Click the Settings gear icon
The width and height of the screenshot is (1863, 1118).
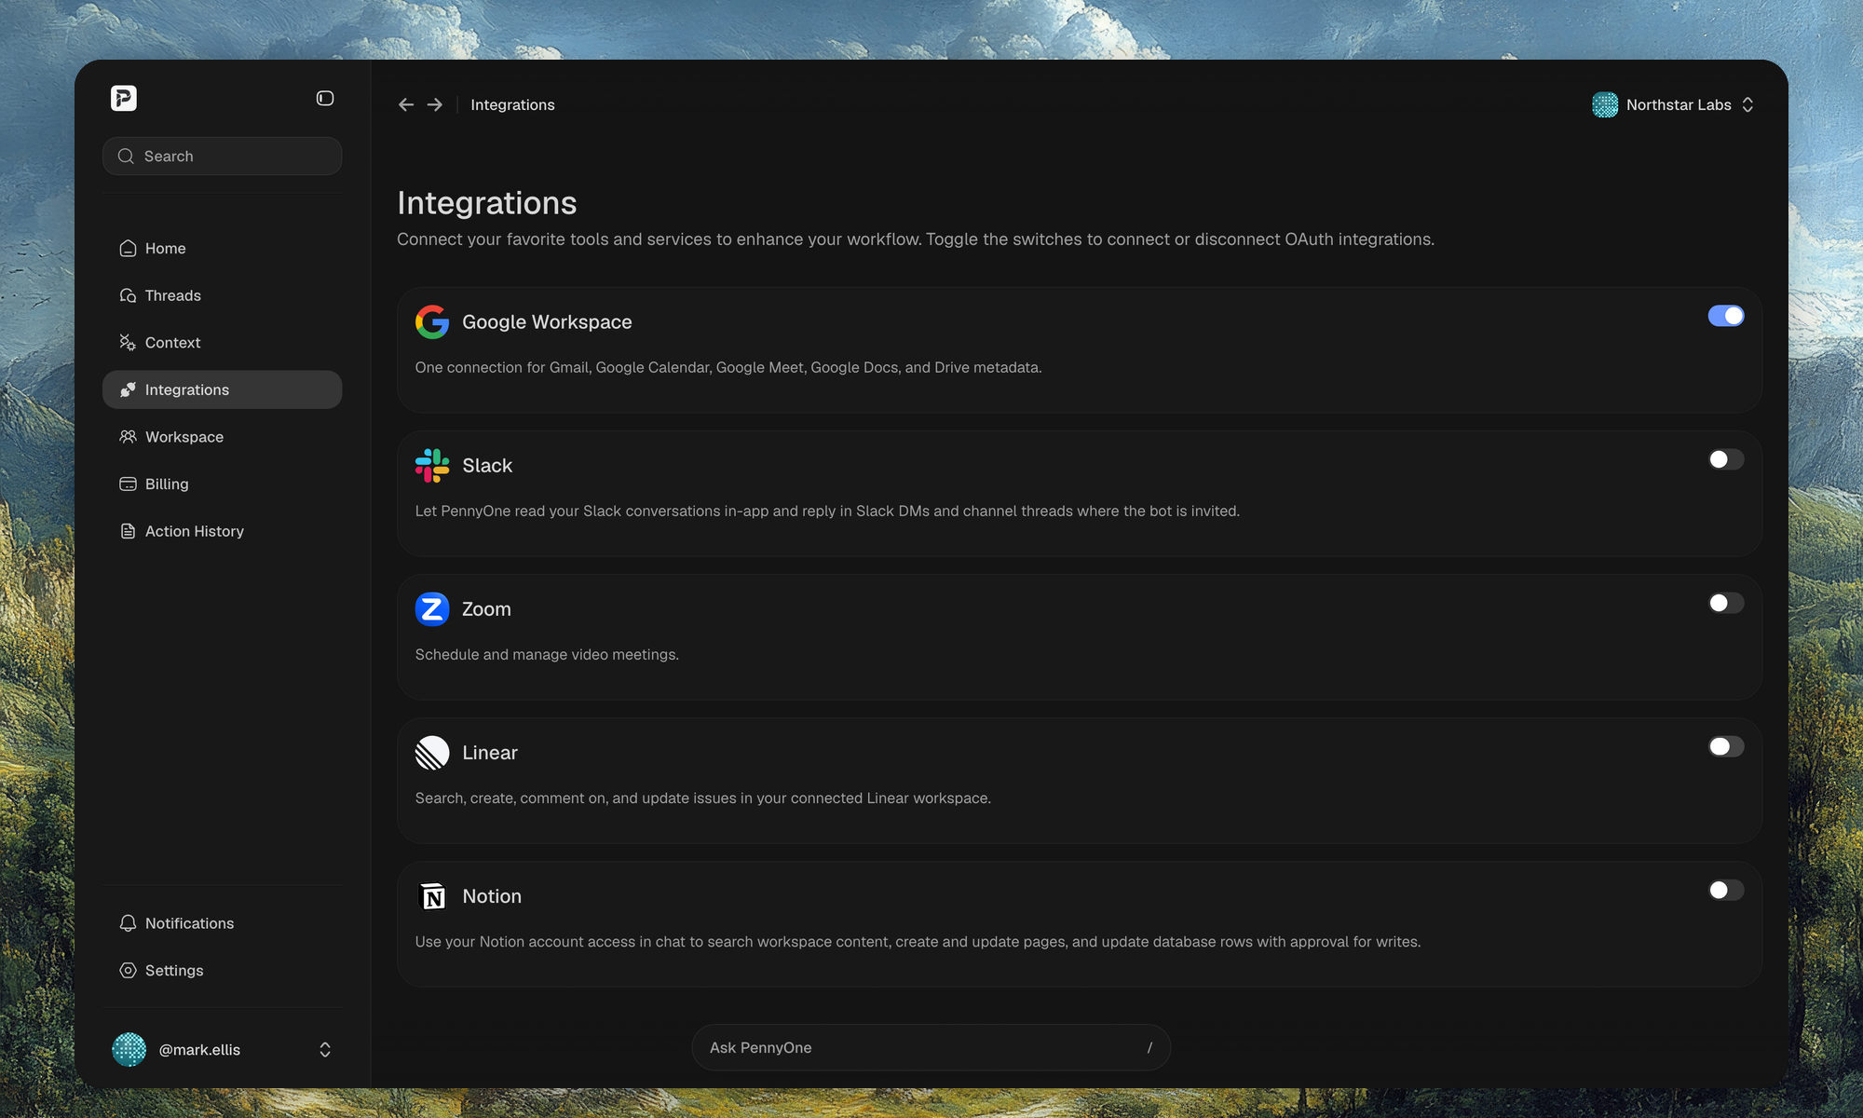(x=128, y=970)
